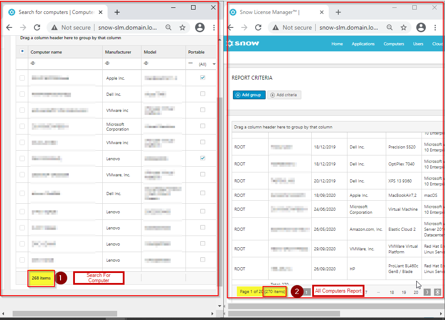Viewport: 445px width, 320px height.
Task: Open Computer name filter operator icon
Action: point(33,63)
